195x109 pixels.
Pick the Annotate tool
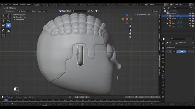[4, 30]
